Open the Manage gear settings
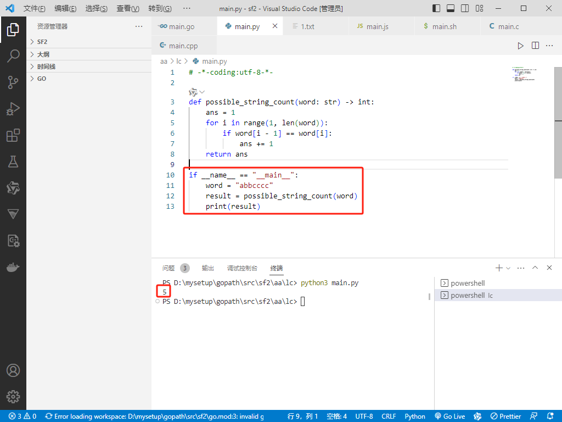The image size is (562, 422). point(13,397)
